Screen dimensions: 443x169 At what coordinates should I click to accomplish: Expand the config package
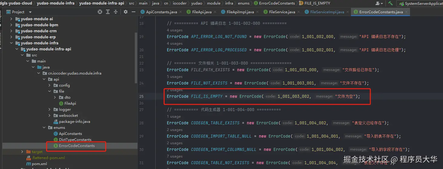49,85
